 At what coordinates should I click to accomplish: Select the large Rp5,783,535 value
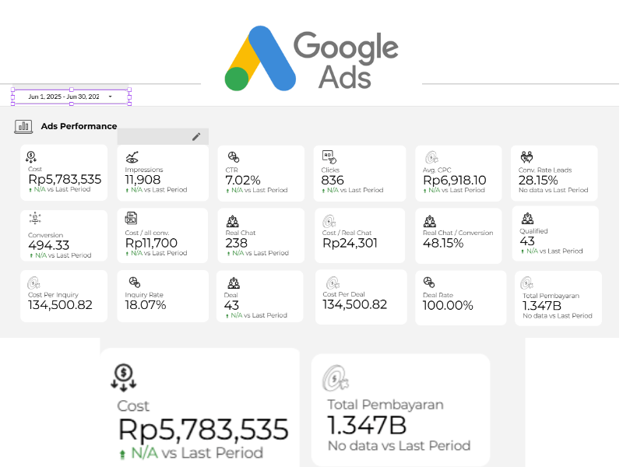203,430
